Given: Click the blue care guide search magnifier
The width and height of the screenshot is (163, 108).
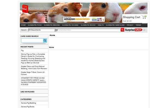Looking at the screenshot, I should 45,40.
